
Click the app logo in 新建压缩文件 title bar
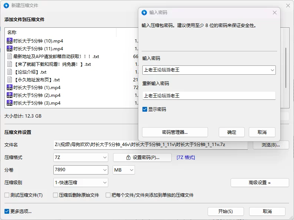pos(6,6)
